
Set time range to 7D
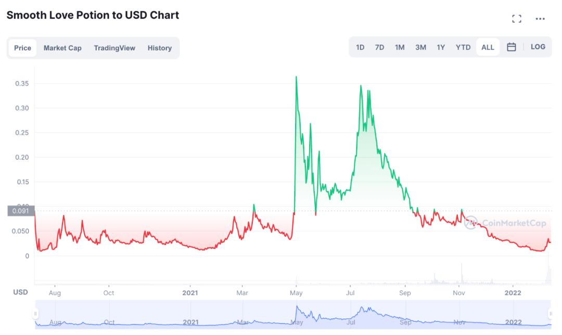379,47
